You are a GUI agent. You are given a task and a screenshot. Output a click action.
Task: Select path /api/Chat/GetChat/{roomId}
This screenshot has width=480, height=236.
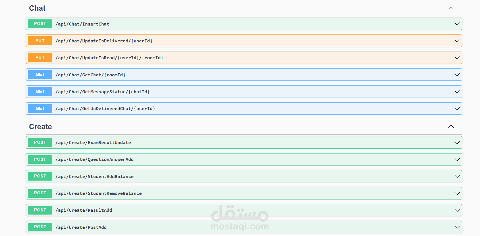tap(91, 75)
